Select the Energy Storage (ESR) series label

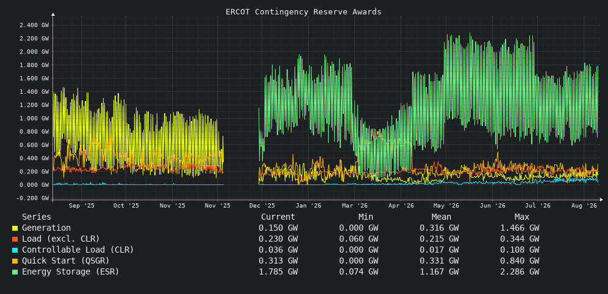[x=71, y=271]
